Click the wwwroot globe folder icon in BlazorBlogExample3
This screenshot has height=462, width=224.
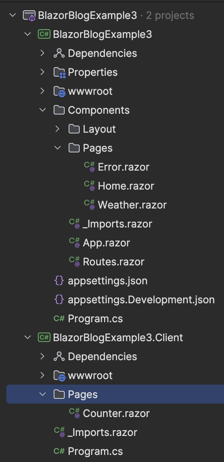coord(59,91)
